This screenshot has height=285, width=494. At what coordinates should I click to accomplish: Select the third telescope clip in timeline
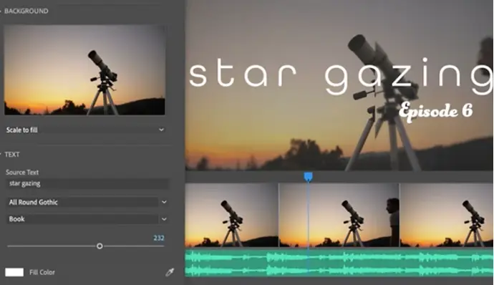pos(447,216)
